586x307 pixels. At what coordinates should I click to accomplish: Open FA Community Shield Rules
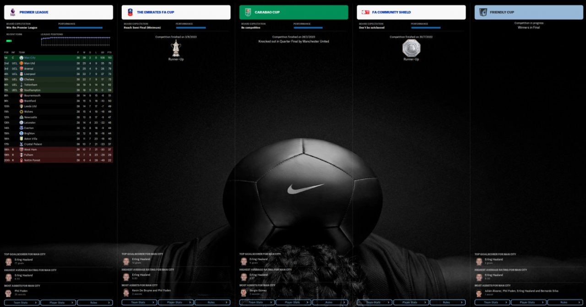coord(448,302)
